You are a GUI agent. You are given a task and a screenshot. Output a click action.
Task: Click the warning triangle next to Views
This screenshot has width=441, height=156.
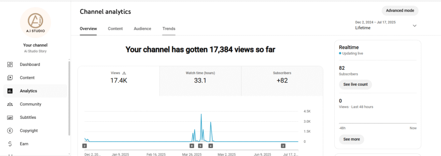(x=124, y=73)
